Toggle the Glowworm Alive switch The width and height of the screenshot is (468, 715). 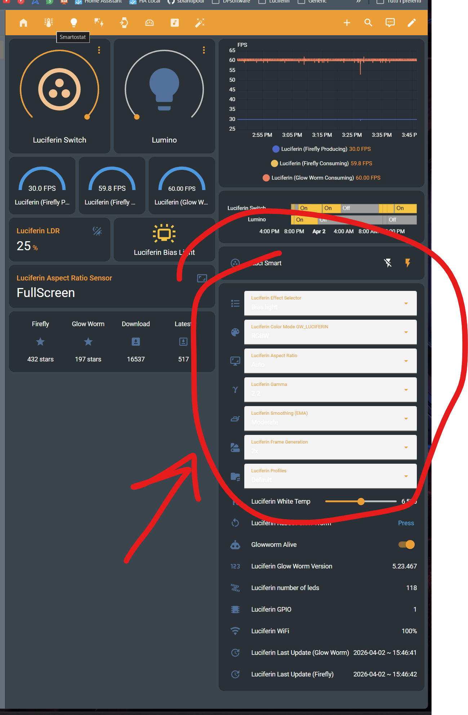[406, 544]
